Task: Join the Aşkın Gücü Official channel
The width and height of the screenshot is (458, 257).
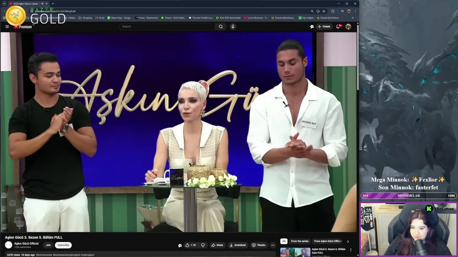Action: (x=48, y=245)
